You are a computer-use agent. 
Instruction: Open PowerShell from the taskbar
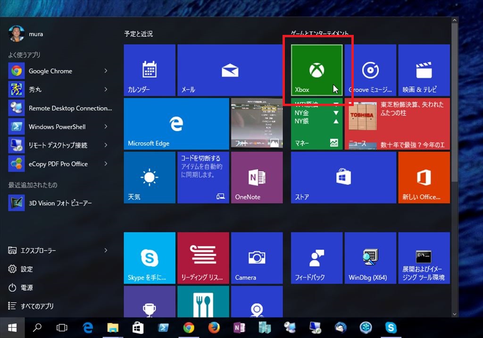163,328
